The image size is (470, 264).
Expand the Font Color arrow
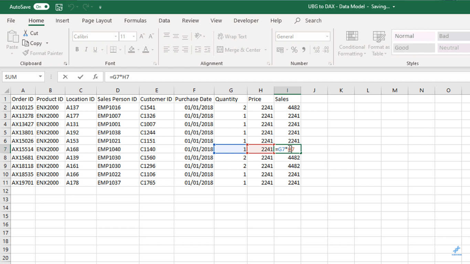coord(153,50)
